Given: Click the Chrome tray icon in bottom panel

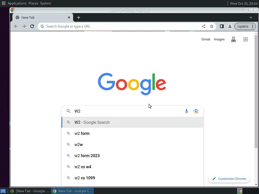Looking at the screenshot, I should 240,191.
